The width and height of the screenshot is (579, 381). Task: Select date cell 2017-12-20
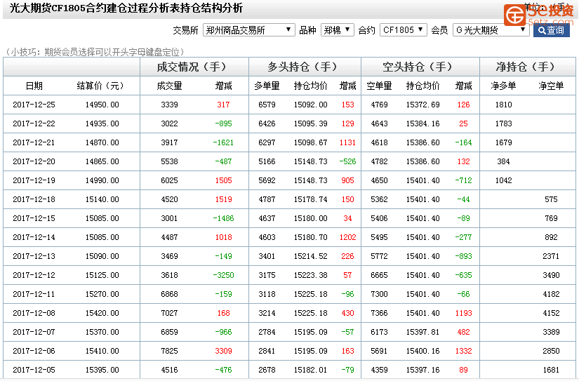(34, 161)
